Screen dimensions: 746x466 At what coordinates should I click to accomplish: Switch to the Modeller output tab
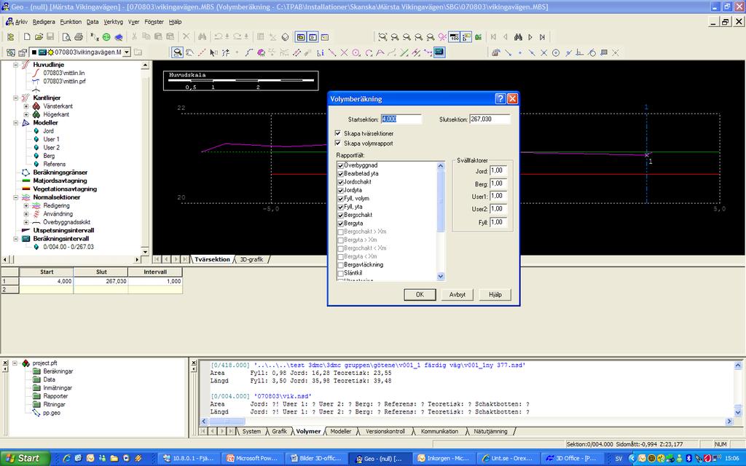coord(341,431)
